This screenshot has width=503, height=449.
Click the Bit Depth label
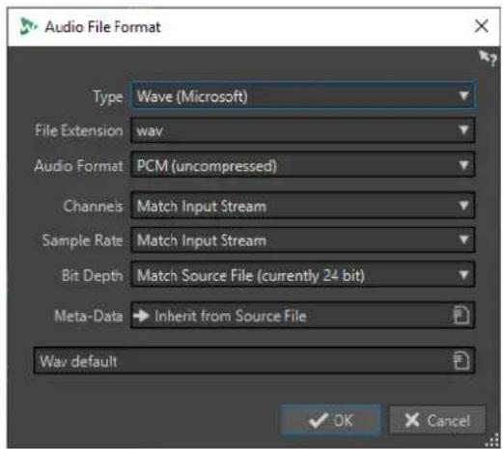click(93, 276)
